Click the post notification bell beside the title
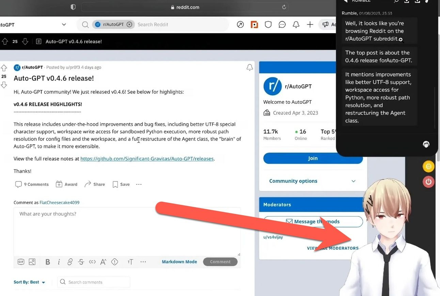 tap(250, 67)
